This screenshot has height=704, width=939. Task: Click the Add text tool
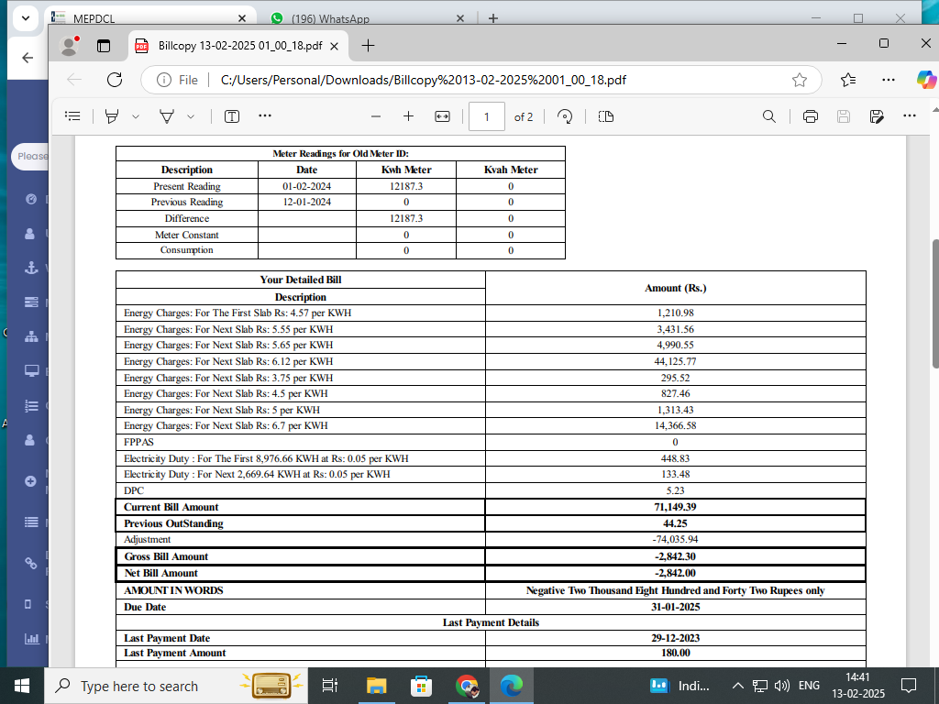tap(232, 116)
